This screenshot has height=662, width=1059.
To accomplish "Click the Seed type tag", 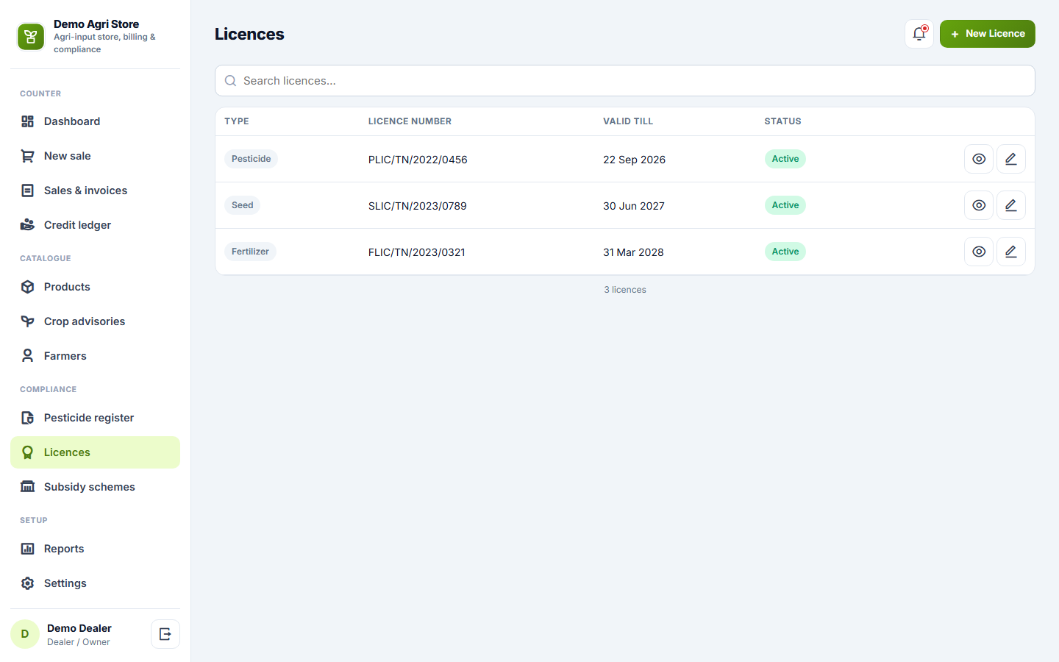I will click(242, 205).
